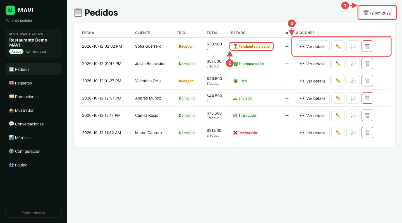The image size is (402, 223).
Task: Click the star rating column header
Action: click(287, 33)
